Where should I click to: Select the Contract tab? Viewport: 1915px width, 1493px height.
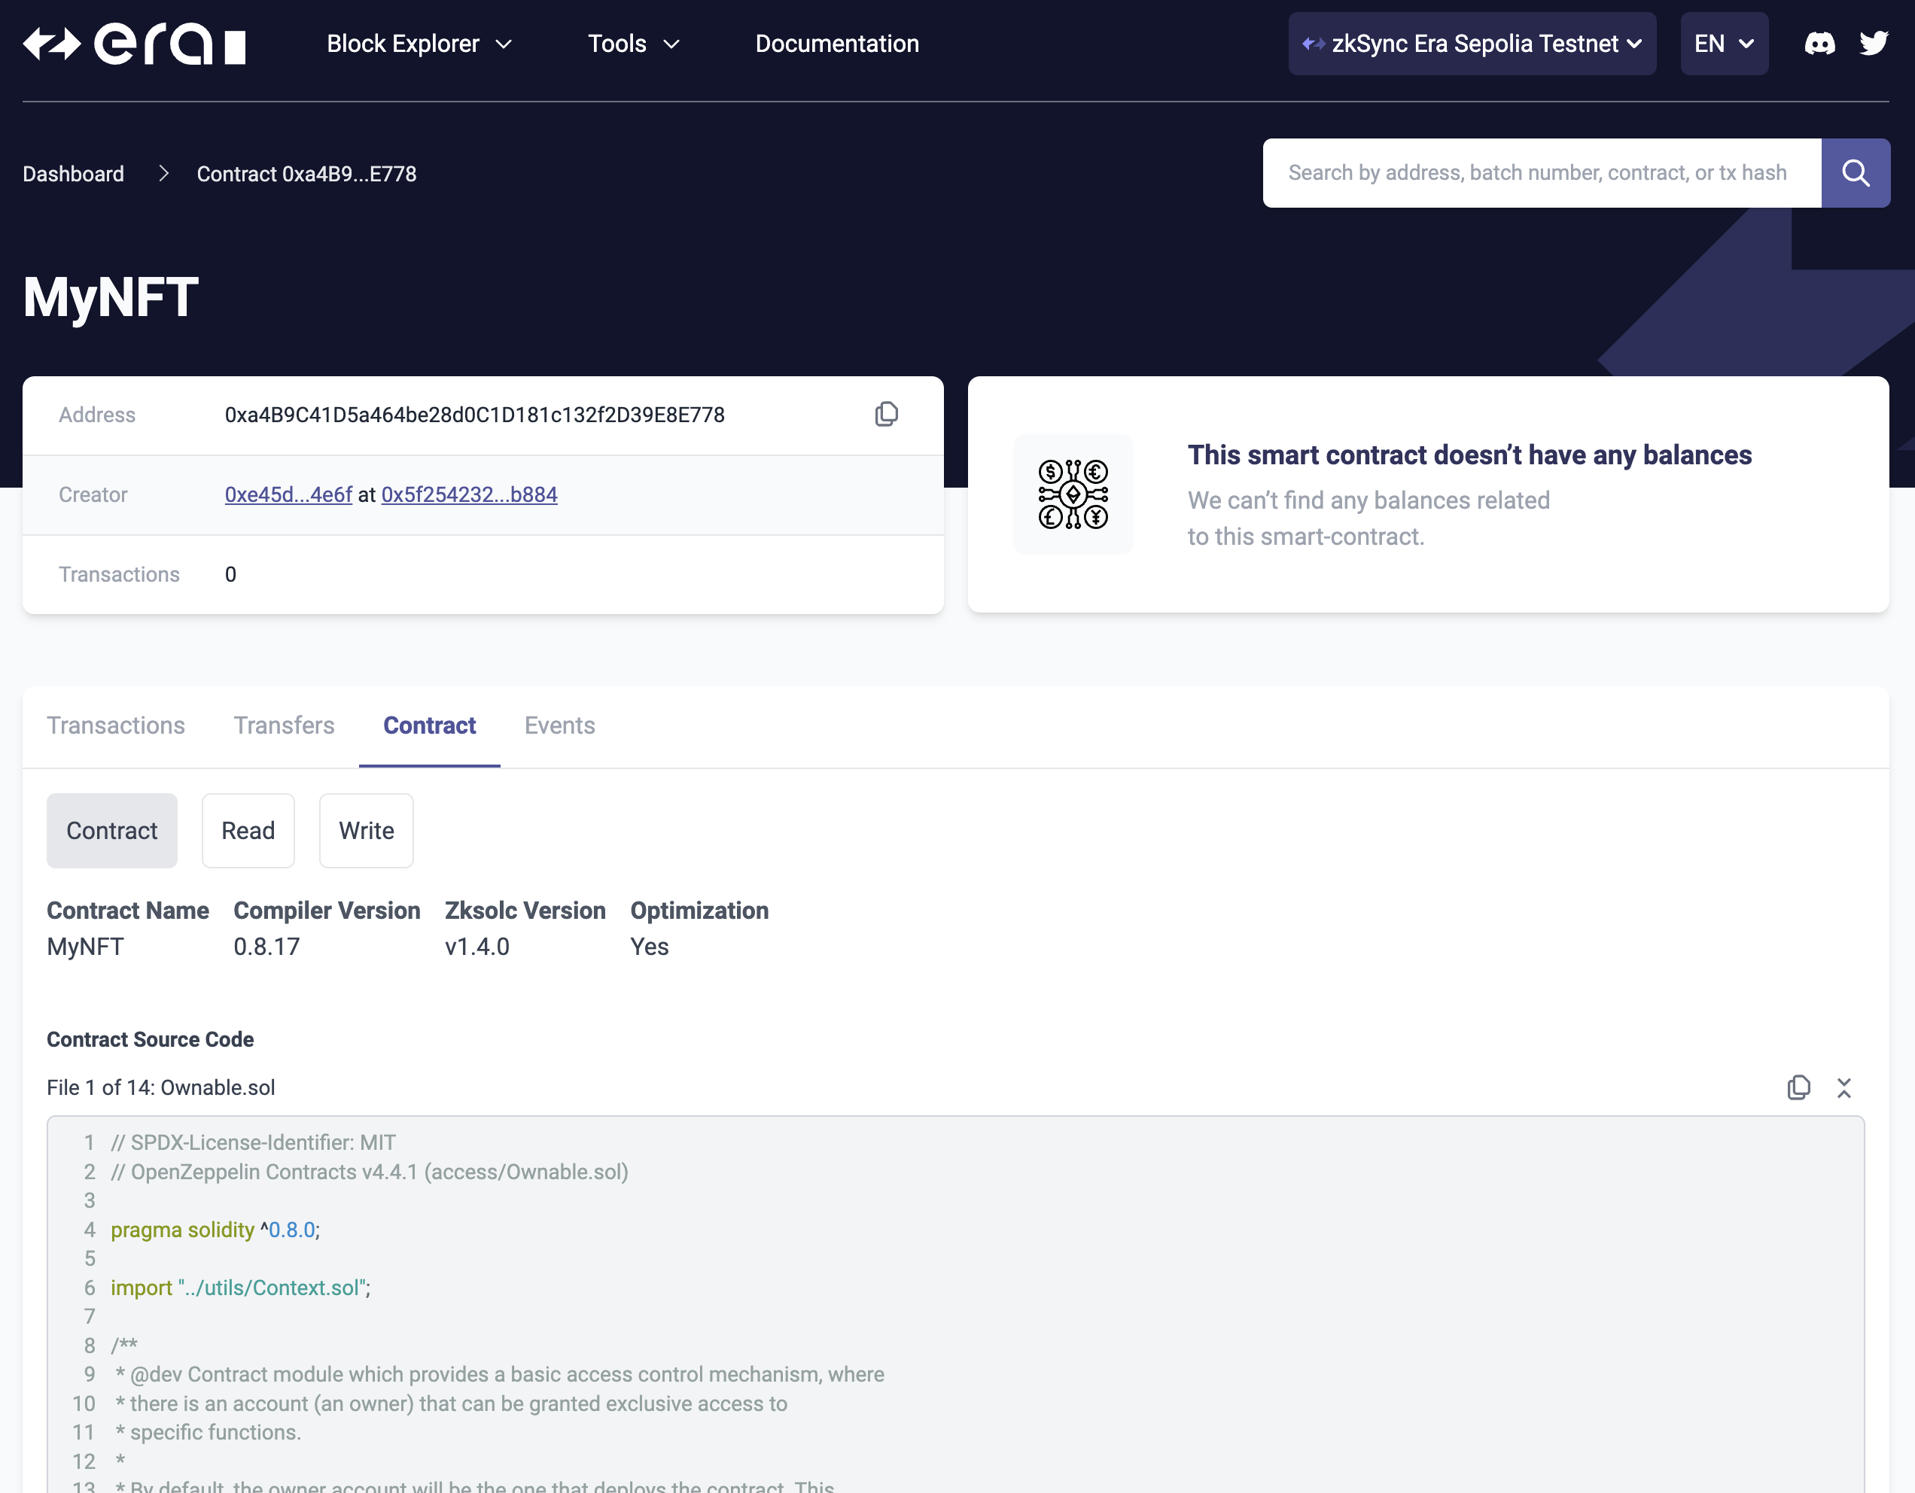430,726
